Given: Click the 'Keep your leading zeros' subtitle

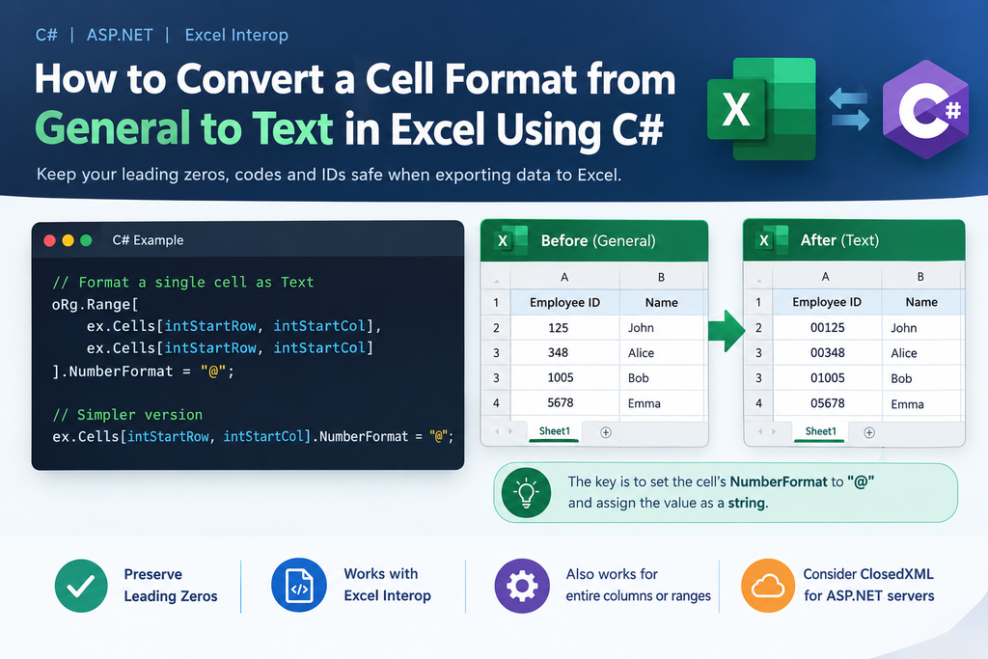Looking at the screenshot, I should [x=329, y=175].
